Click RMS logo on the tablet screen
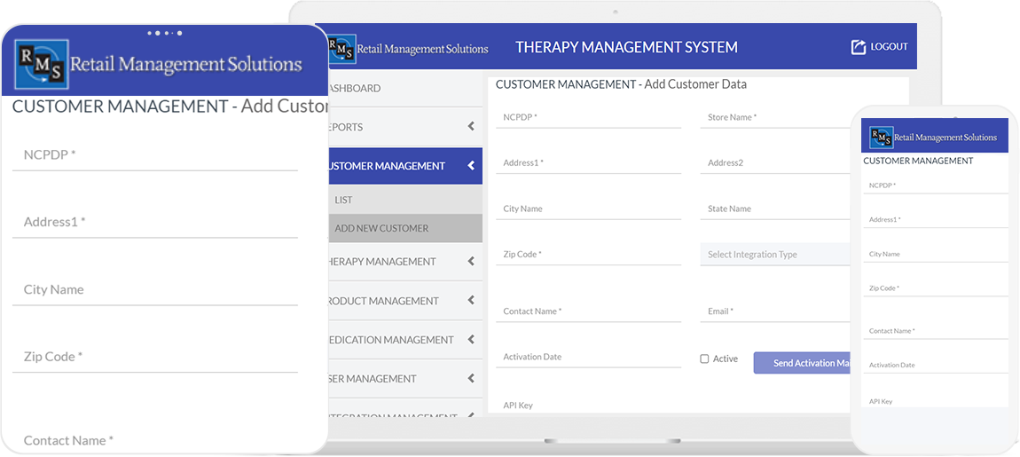 coord(158,63)
